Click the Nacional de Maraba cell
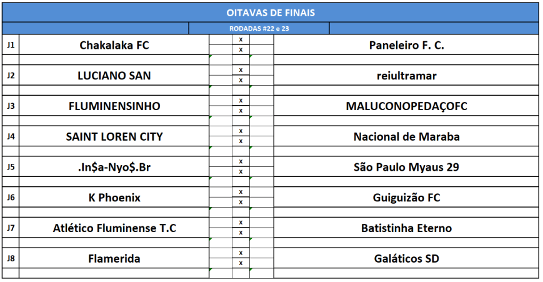The image size is (543, 282). tap(406, 136)
